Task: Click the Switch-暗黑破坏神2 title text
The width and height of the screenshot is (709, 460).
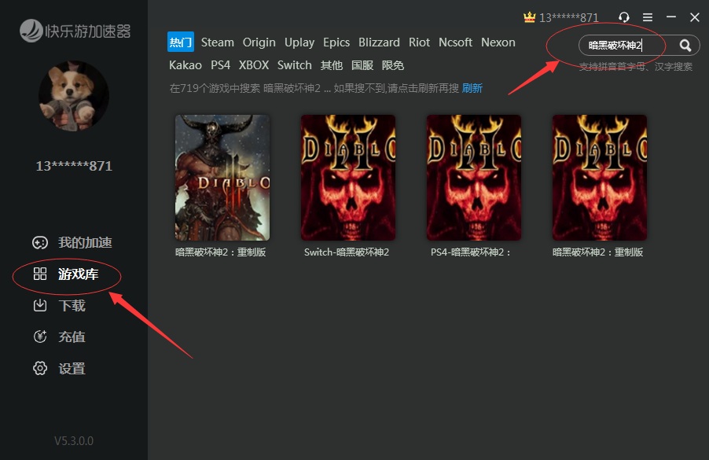Action: pyautogui.click(x=347, y=252)
